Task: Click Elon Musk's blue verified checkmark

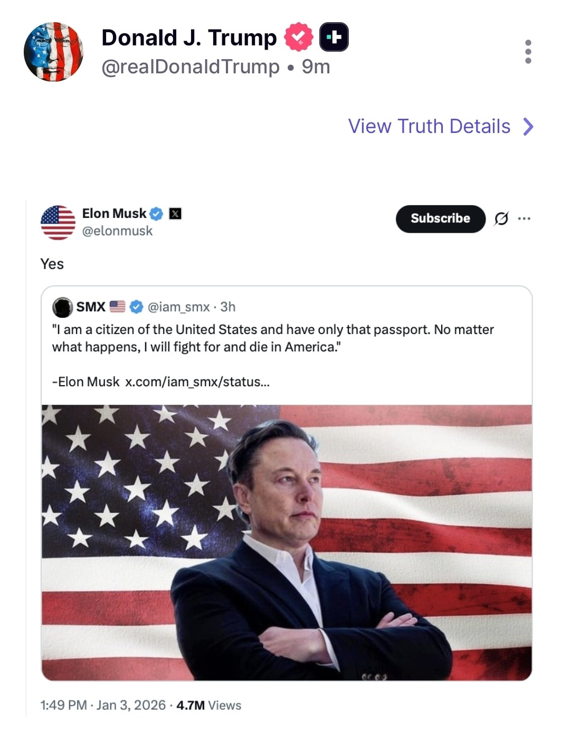Action: pyautogui.click(x=156, y=214)
